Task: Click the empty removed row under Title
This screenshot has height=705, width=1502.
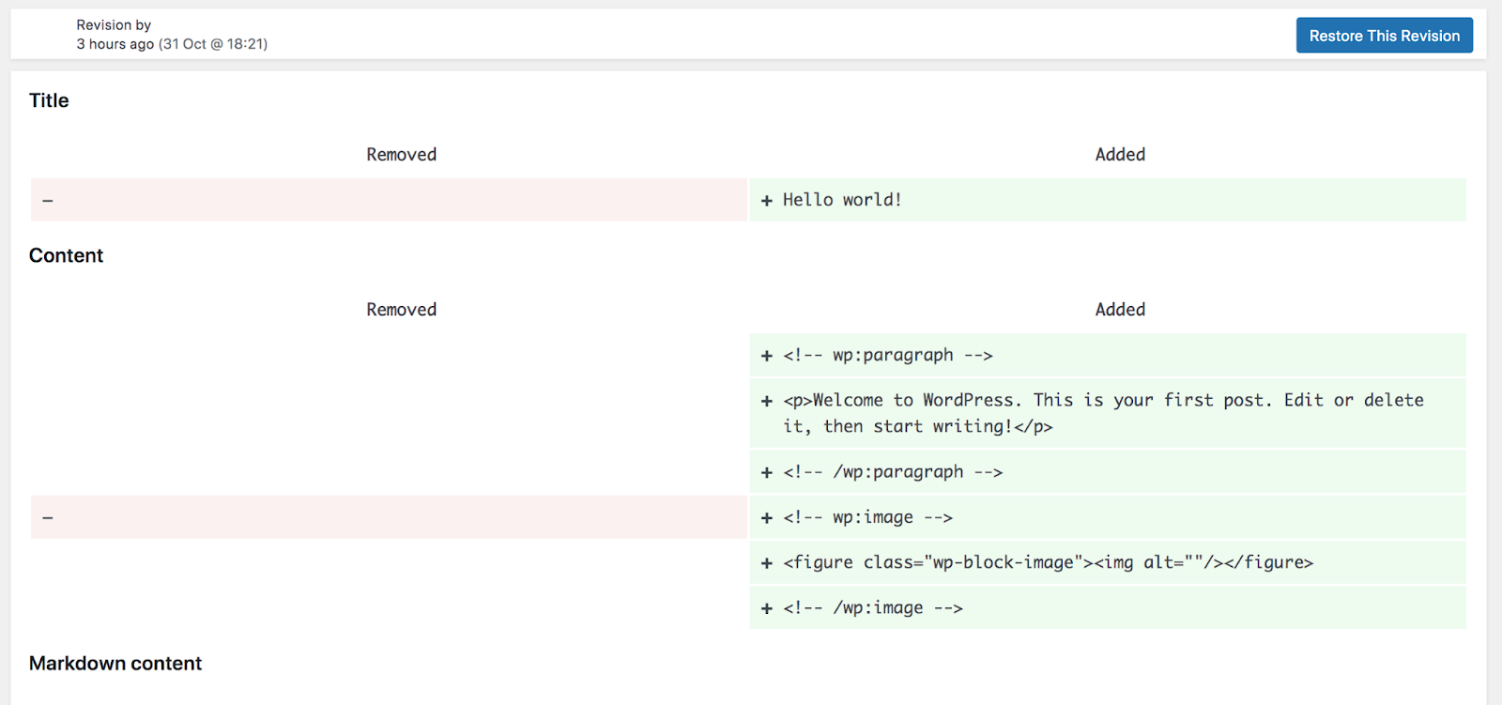Action: tap(389, 200)
